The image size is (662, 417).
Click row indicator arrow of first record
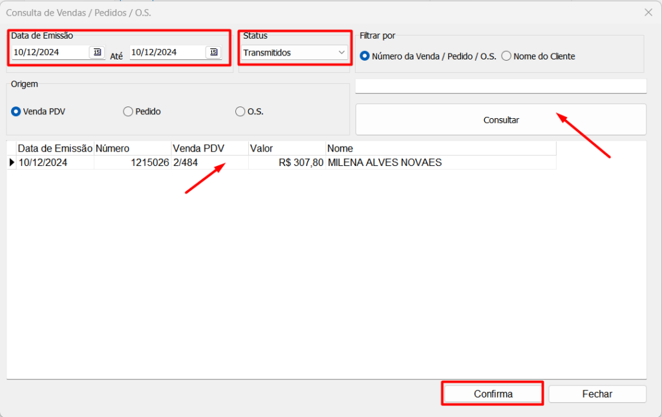[x=12, y=163]
